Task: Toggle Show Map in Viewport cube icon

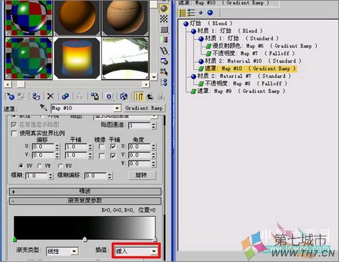Action: pos(124,96)
